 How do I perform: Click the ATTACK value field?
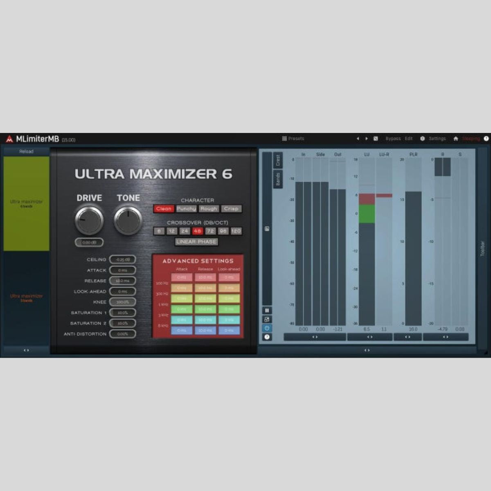[x=122, y=270]
